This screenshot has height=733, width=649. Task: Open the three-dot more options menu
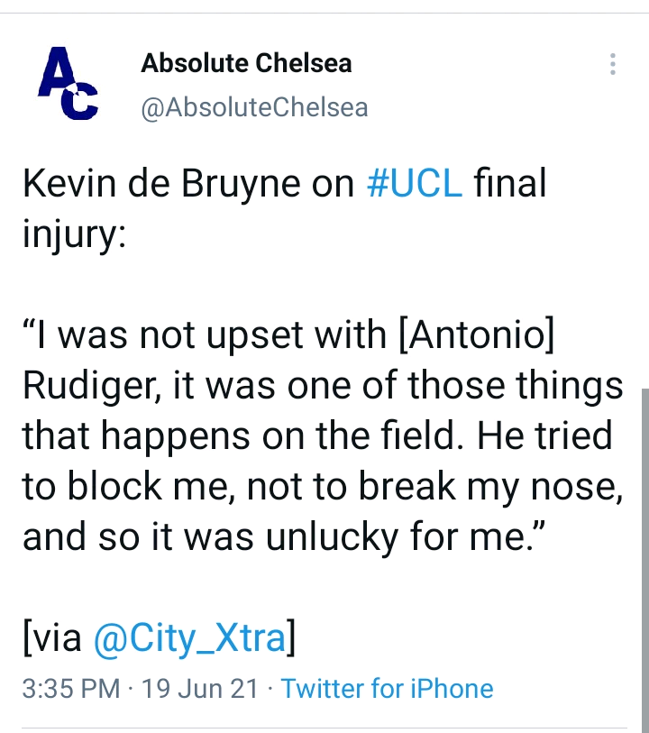tap(613, 64)
